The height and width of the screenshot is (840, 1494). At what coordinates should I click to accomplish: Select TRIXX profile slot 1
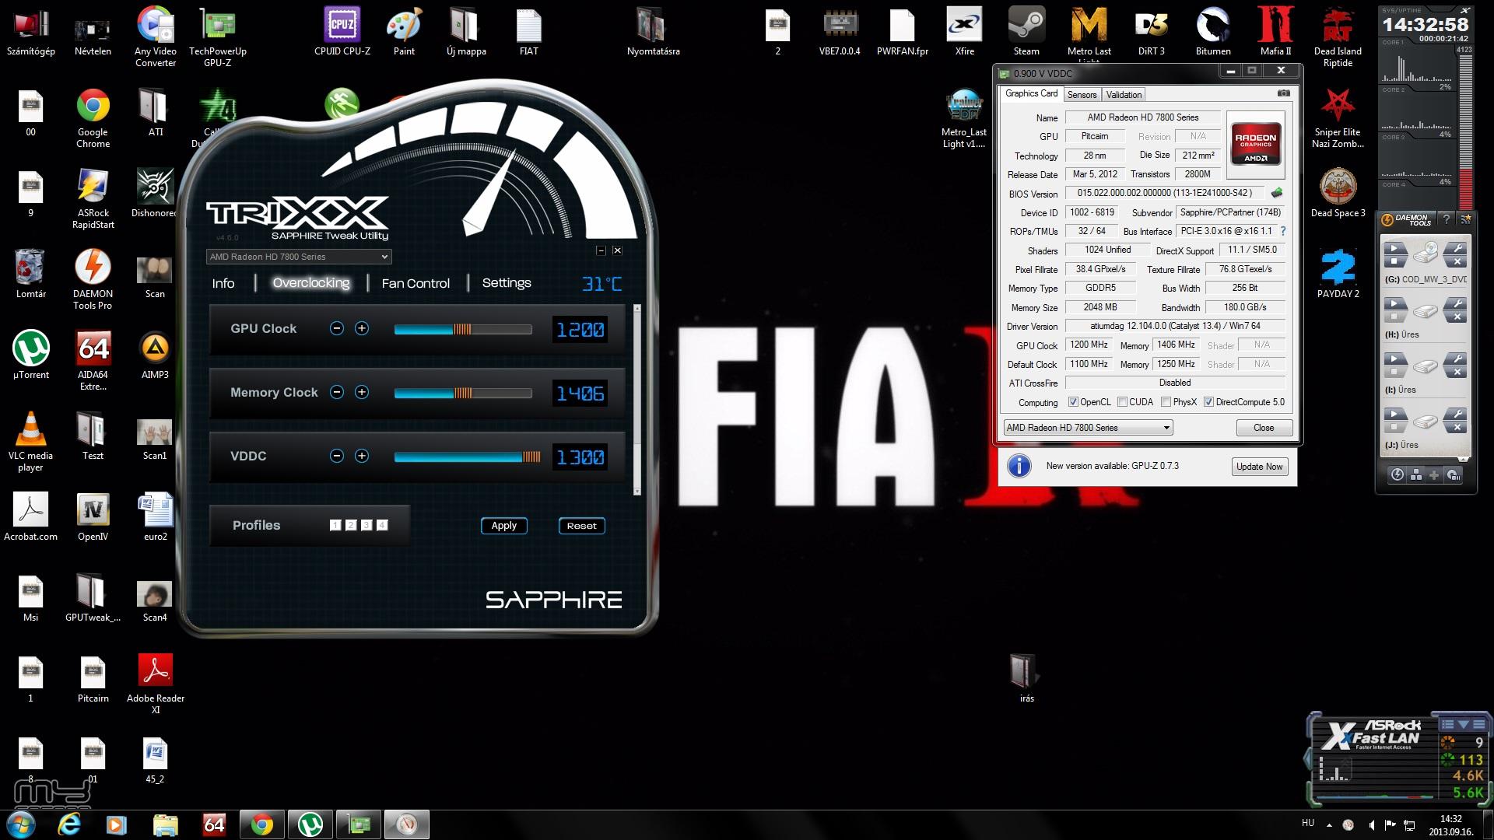click(x=335, y=526)
